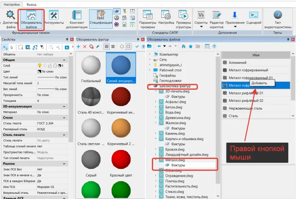Open the Скрипты dropdown arrow

(201, 28)
